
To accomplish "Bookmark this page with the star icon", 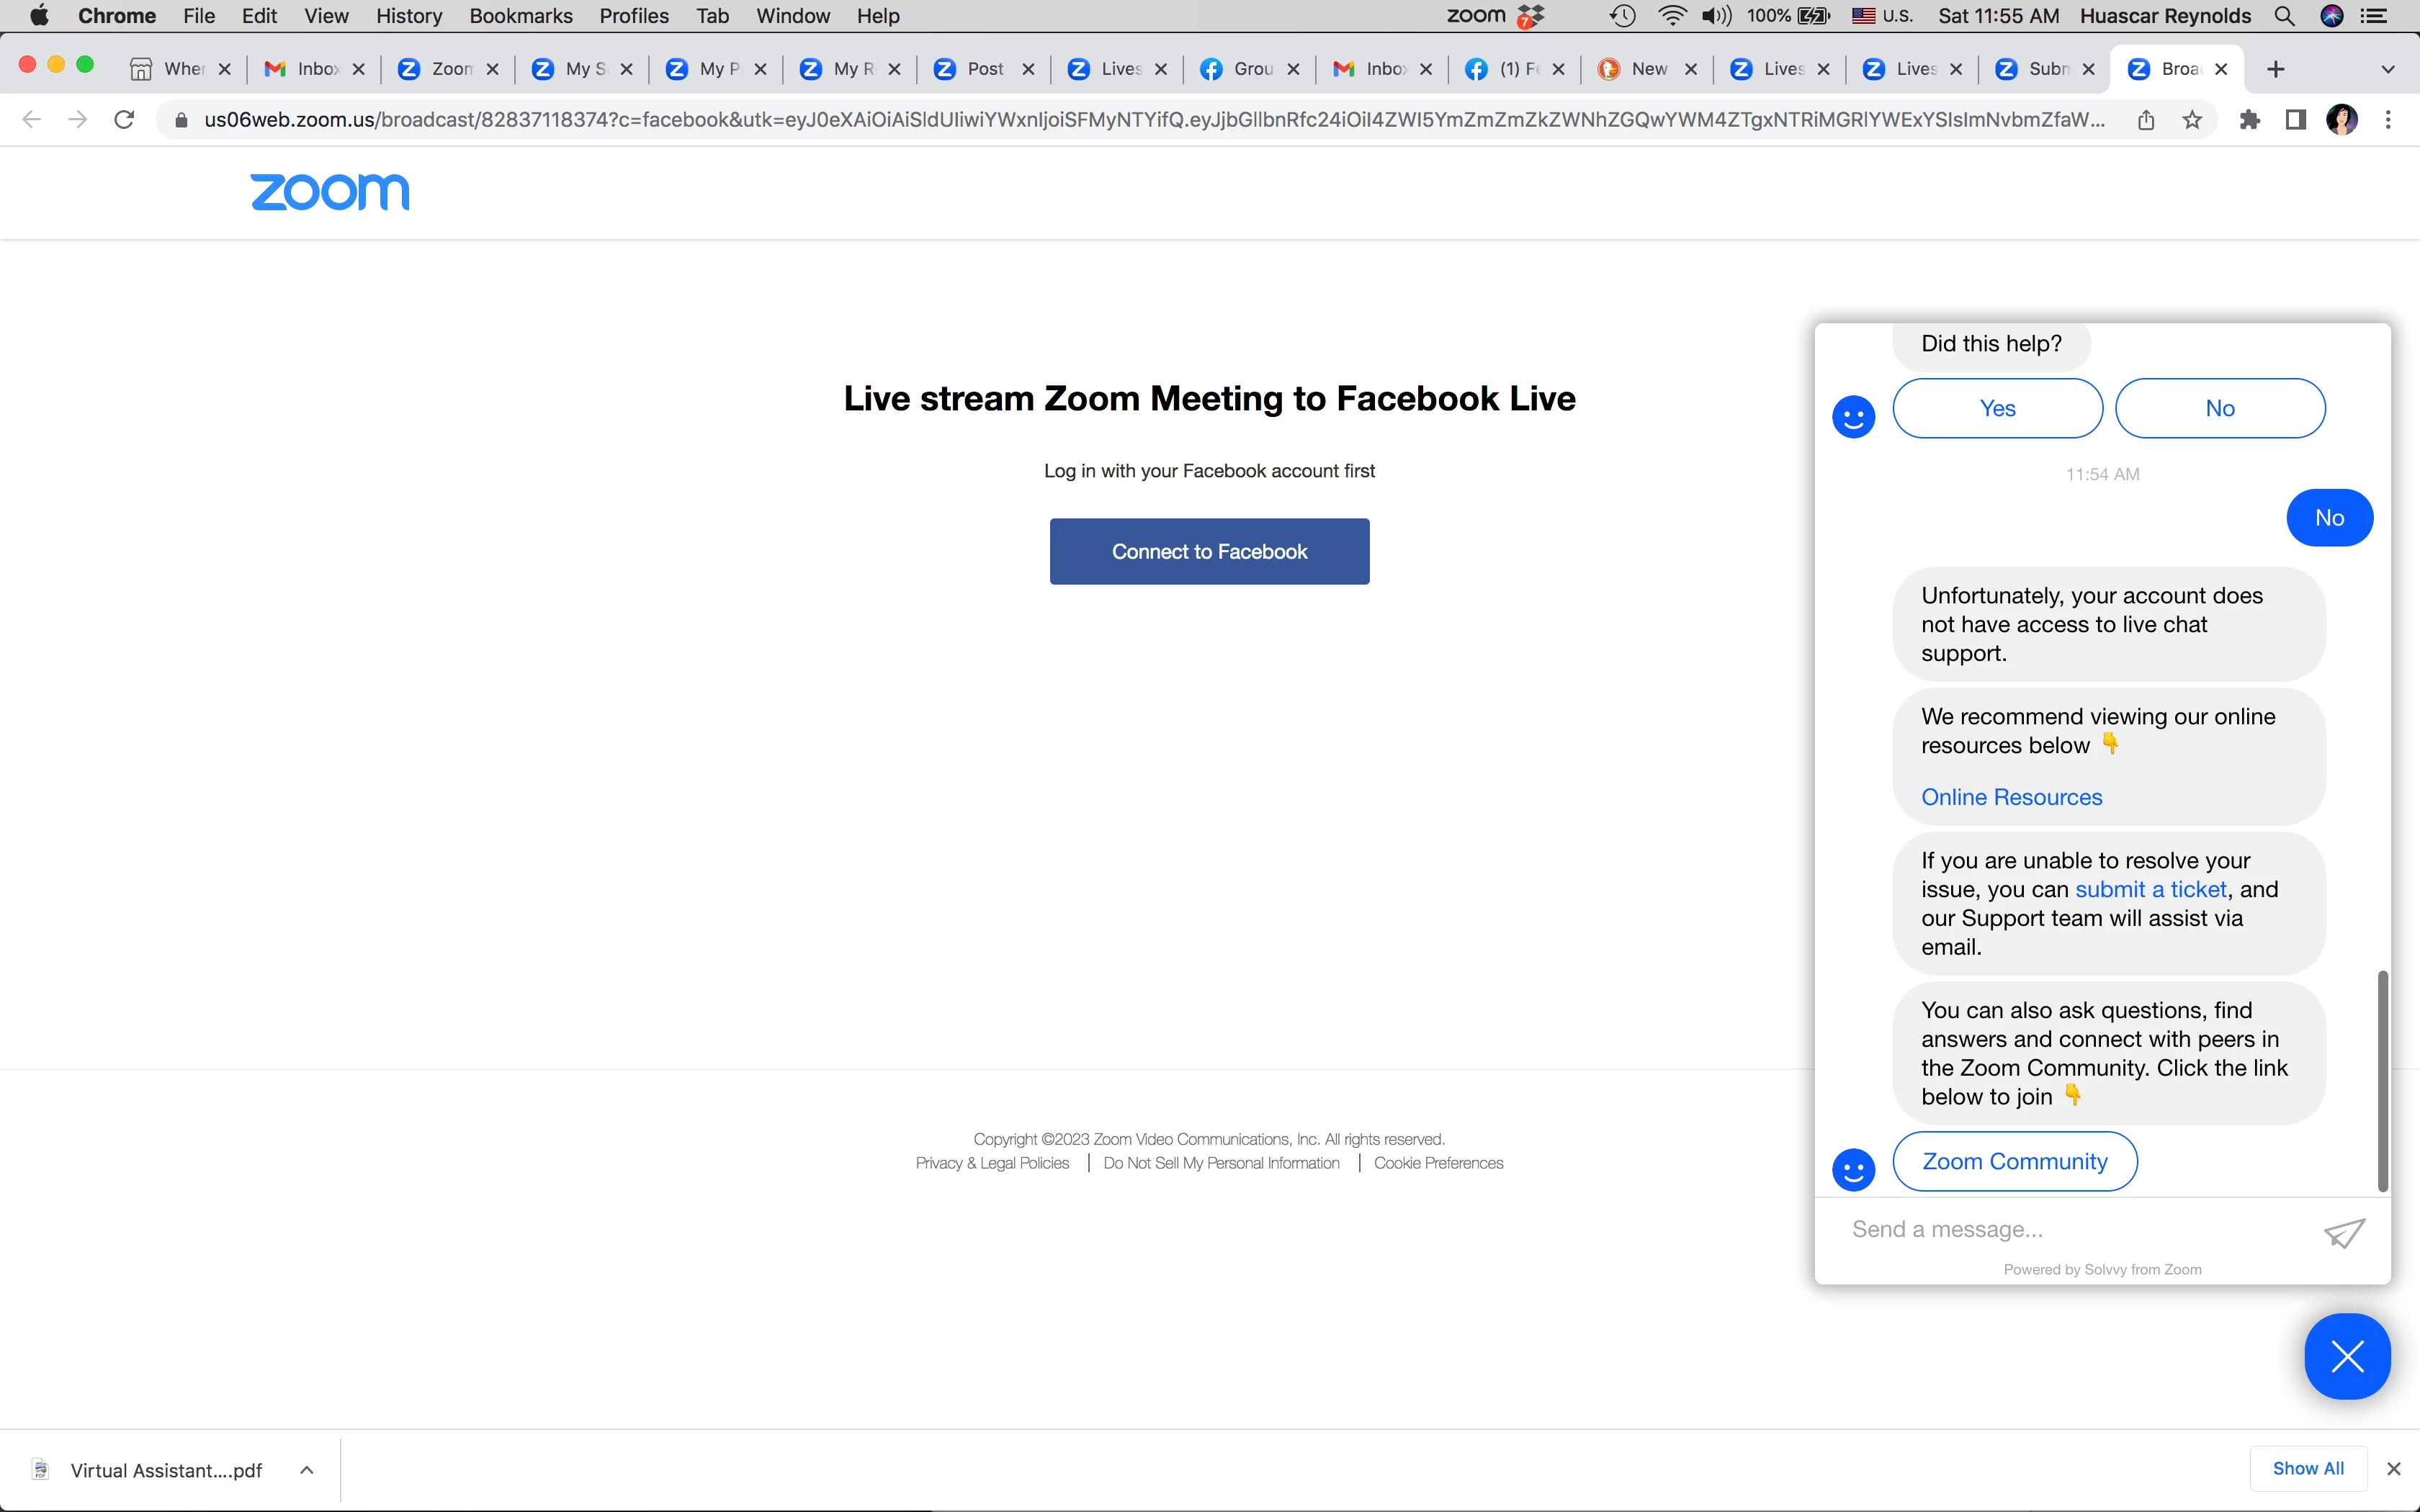I will point(2191,120).
